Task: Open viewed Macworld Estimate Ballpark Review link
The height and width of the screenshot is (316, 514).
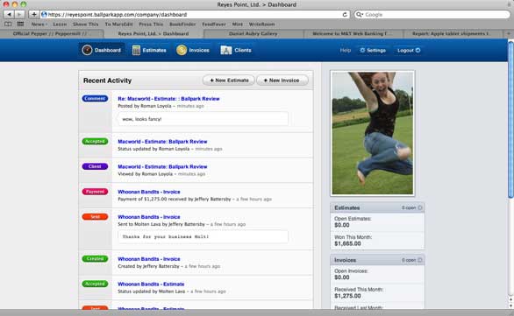Action: pyautogui.click(x=162, y=167)
